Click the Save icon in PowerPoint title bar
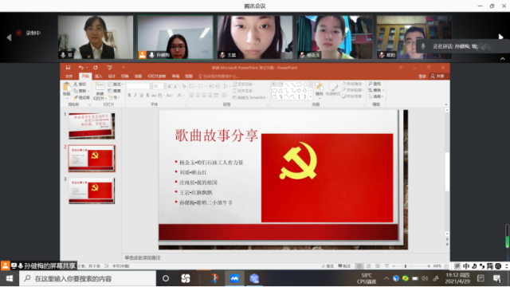 pyautogui.click(x=68, y=67)
